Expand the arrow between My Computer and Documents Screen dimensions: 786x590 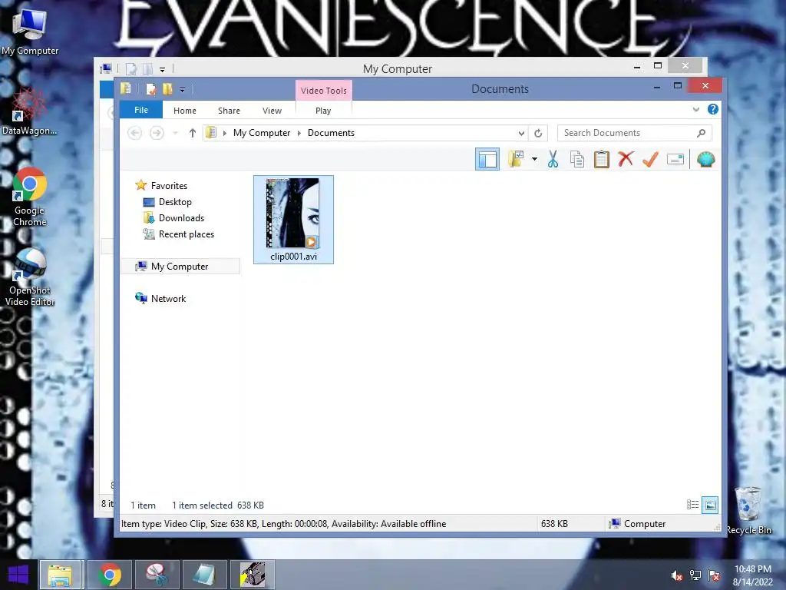coord(299,133)
